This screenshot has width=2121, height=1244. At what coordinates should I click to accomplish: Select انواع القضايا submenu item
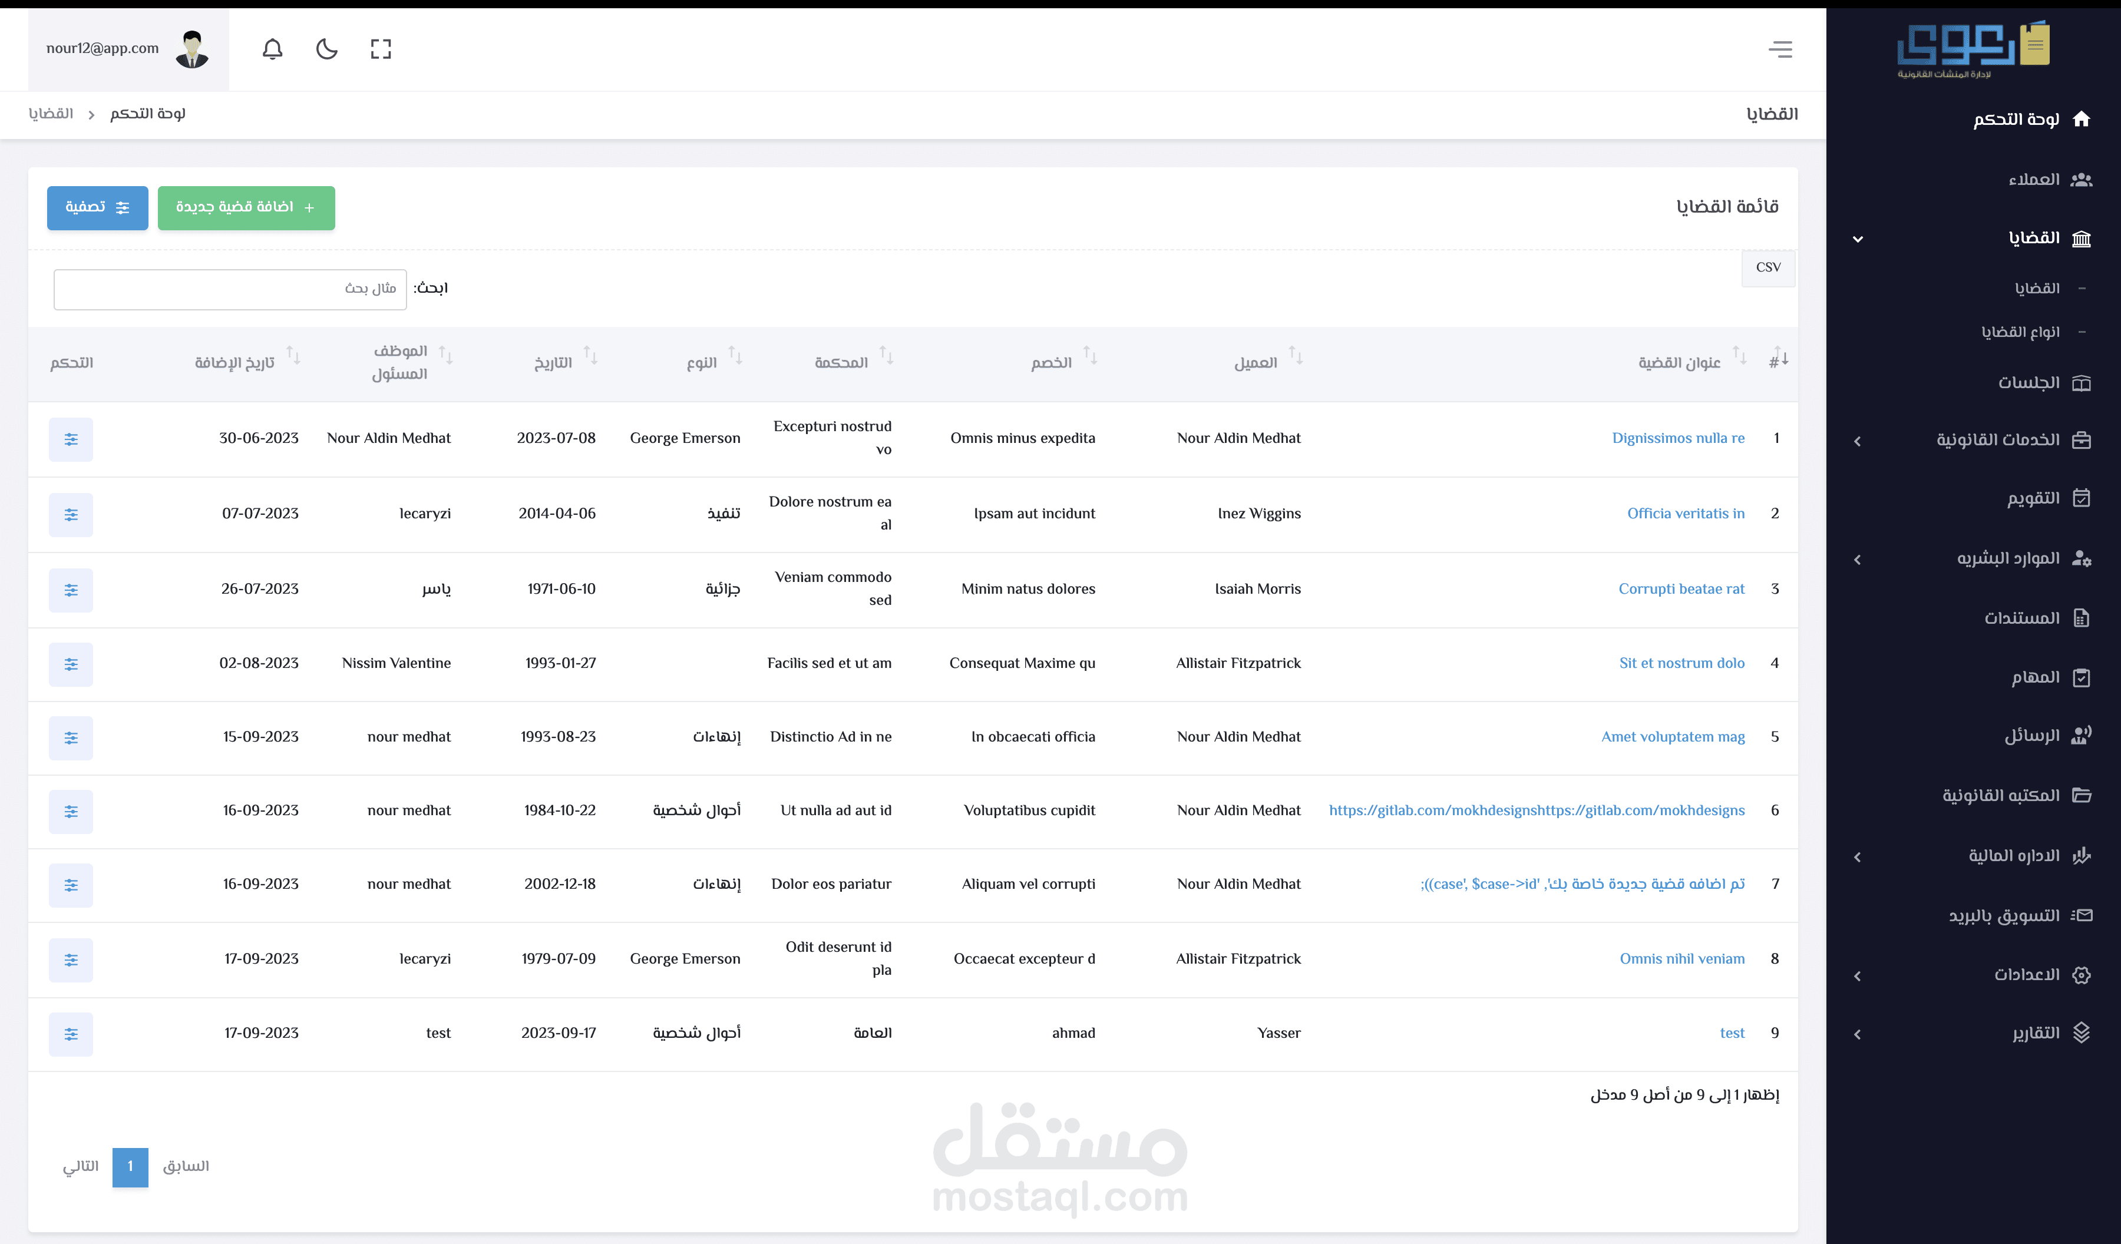pyautogui.click(x=2020, y=332)
